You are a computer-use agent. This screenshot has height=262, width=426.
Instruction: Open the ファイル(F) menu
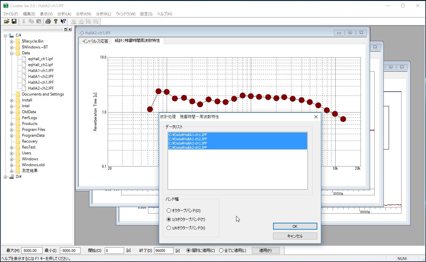[10, 14]
